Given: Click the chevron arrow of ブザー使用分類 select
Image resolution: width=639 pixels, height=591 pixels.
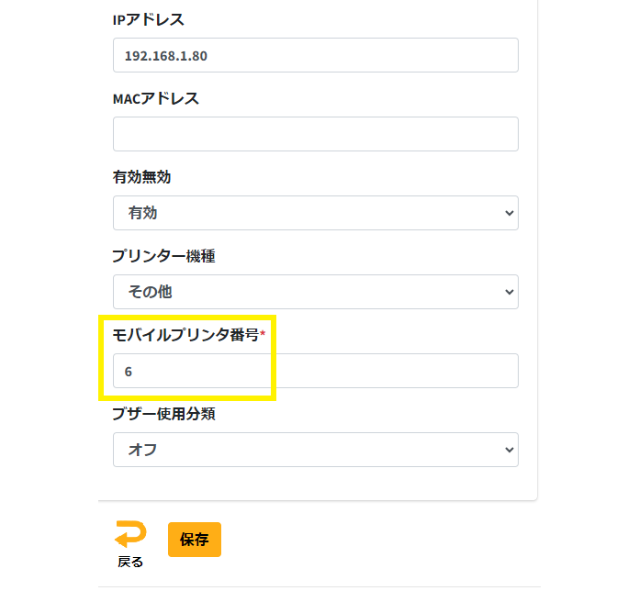Looking at the screenshot, I should point(510,450).
